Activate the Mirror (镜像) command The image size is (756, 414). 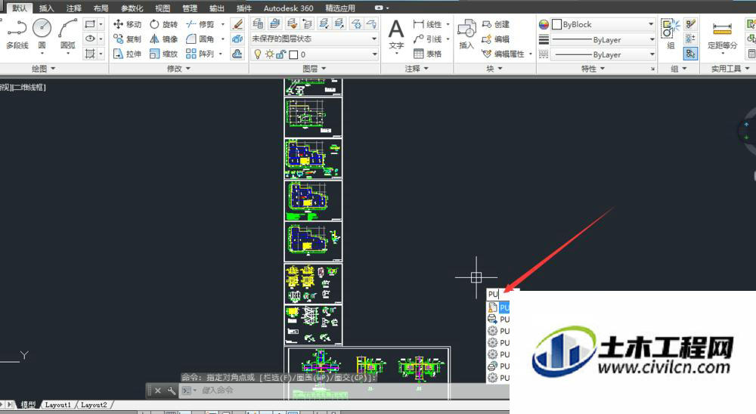[x=164, y=39]
